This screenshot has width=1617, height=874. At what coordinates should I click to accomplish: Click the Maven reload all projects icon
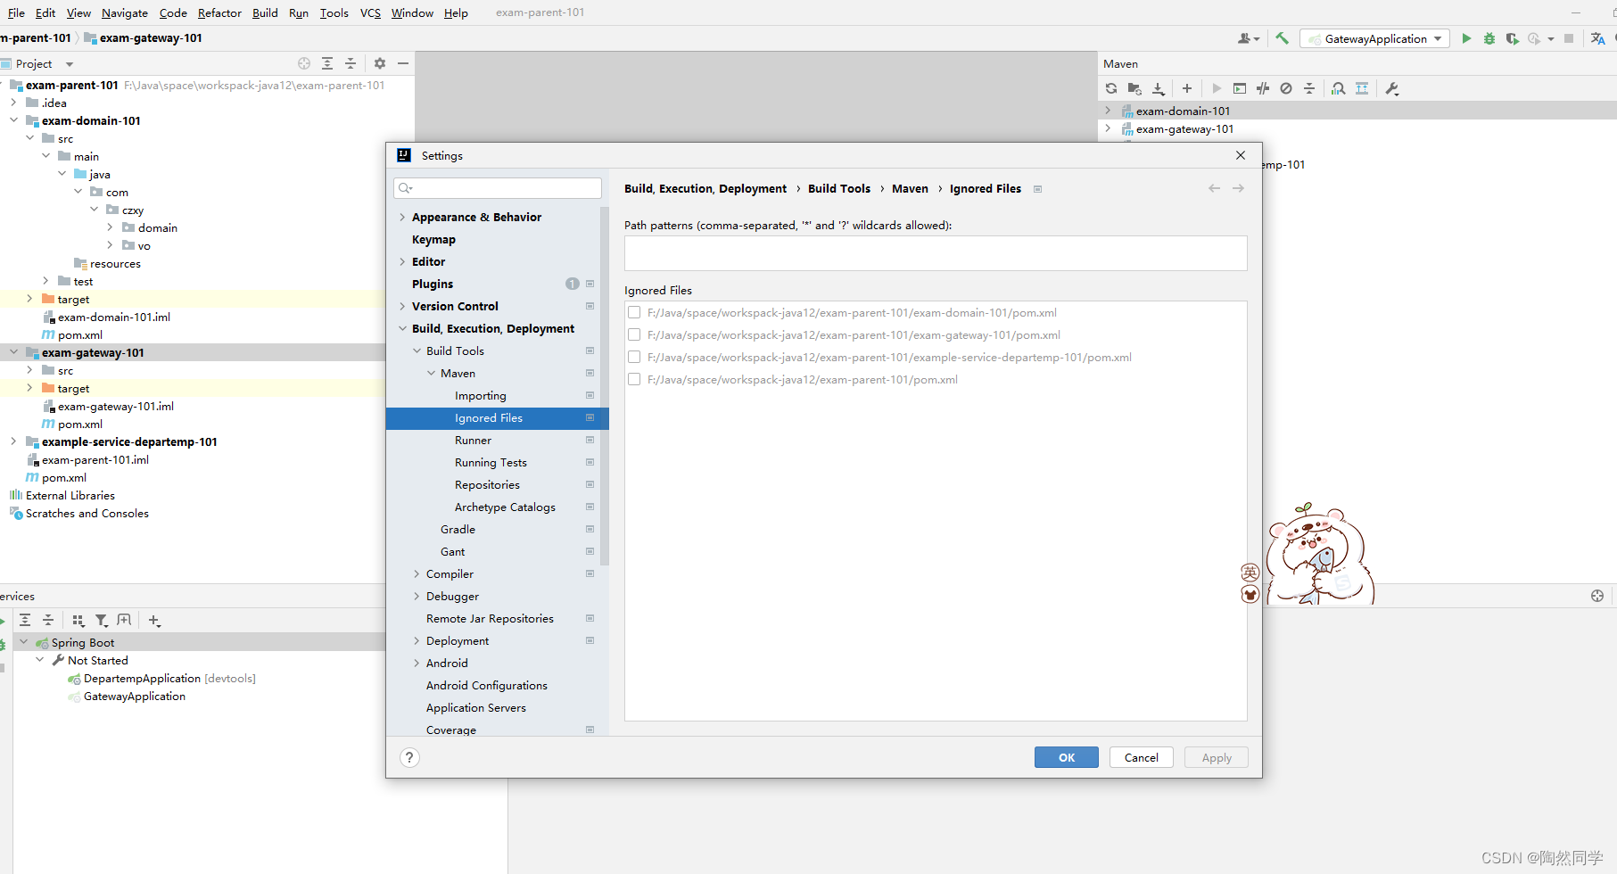[x=1111, y=88]
